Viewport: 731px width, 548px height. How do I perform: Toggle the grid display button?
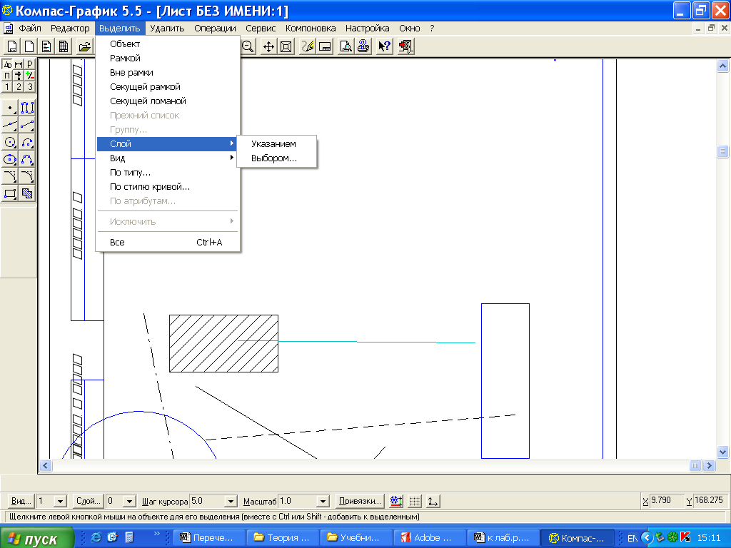pos(415,502)
